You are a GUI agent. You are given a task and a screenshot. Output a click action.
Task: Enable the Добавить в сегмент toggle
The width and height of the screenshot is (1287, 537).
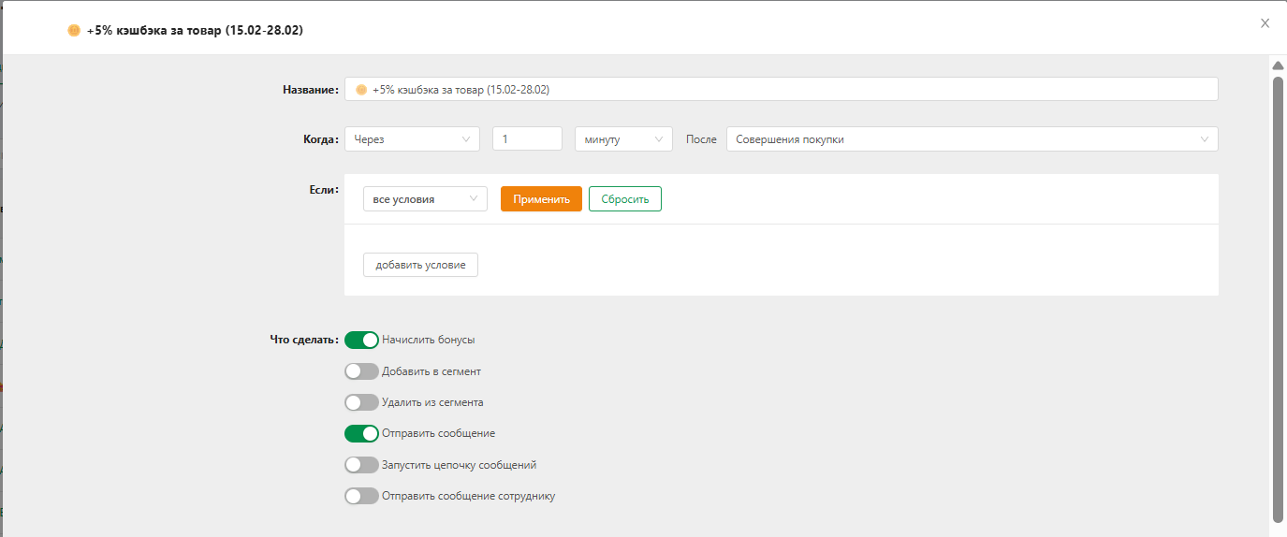click(361, 371)
